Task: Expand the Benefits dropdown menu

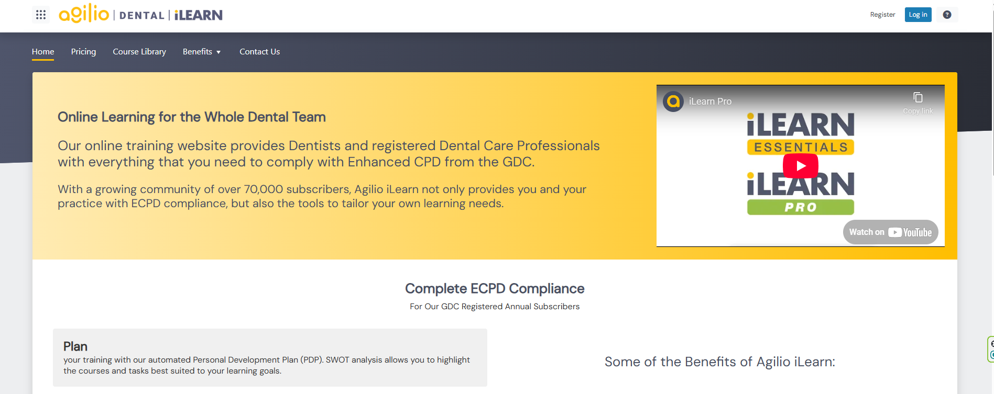Action: point(202,52)
